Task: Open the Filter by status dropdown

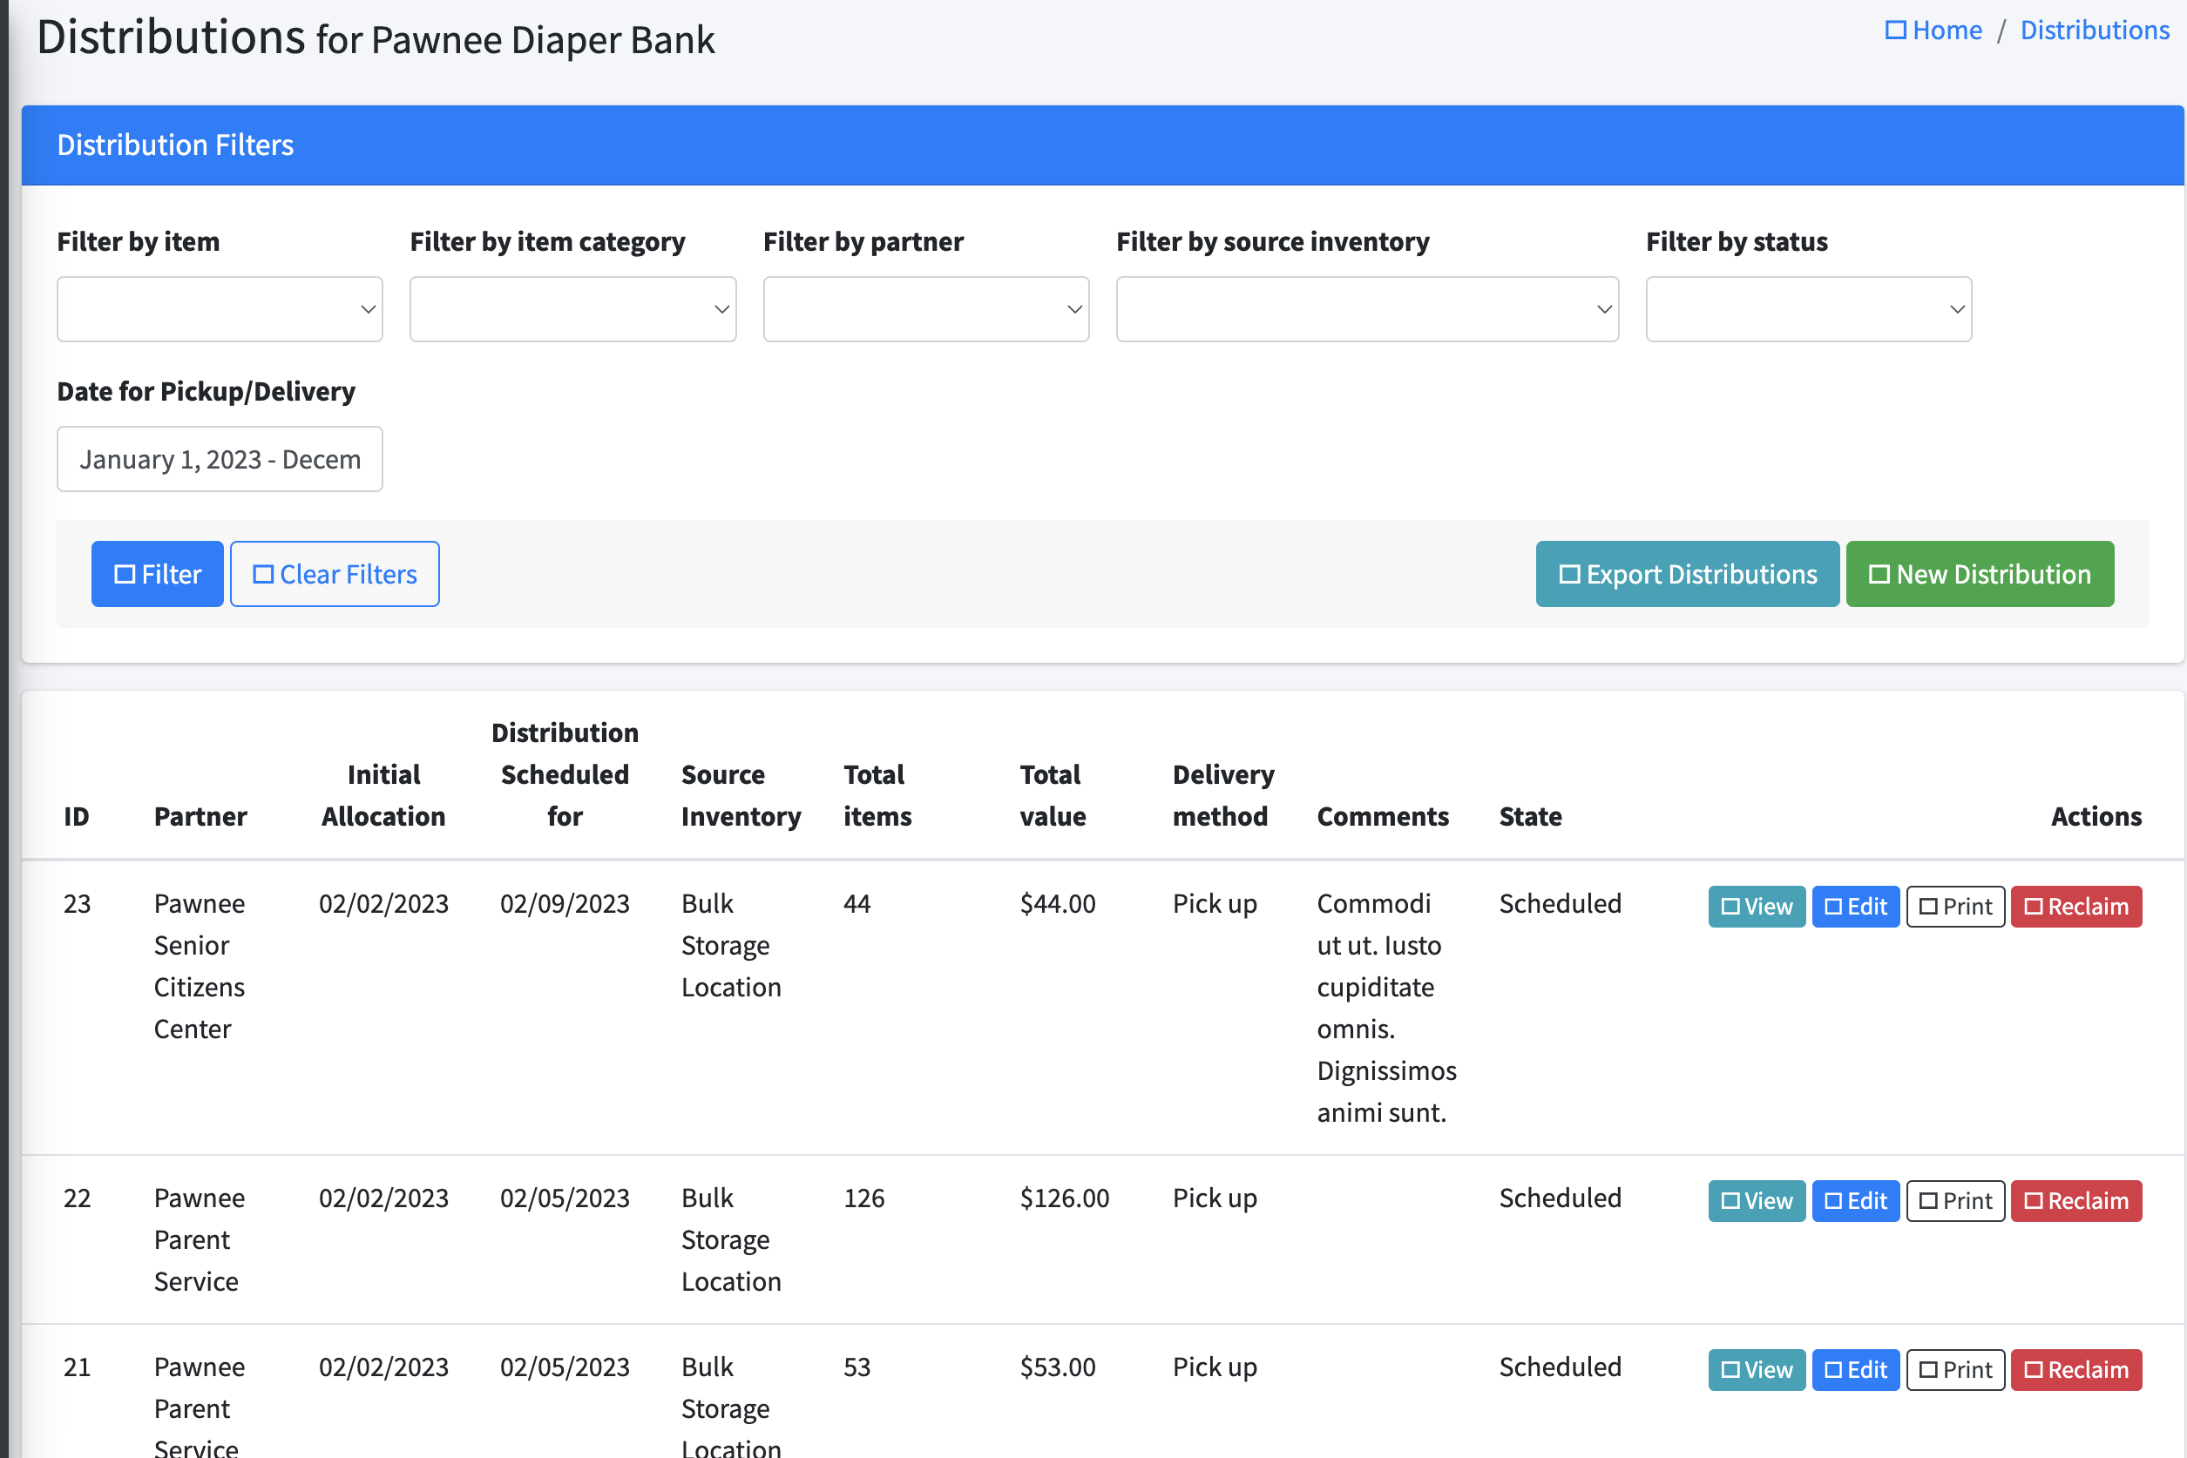Action: (1807, 308)
